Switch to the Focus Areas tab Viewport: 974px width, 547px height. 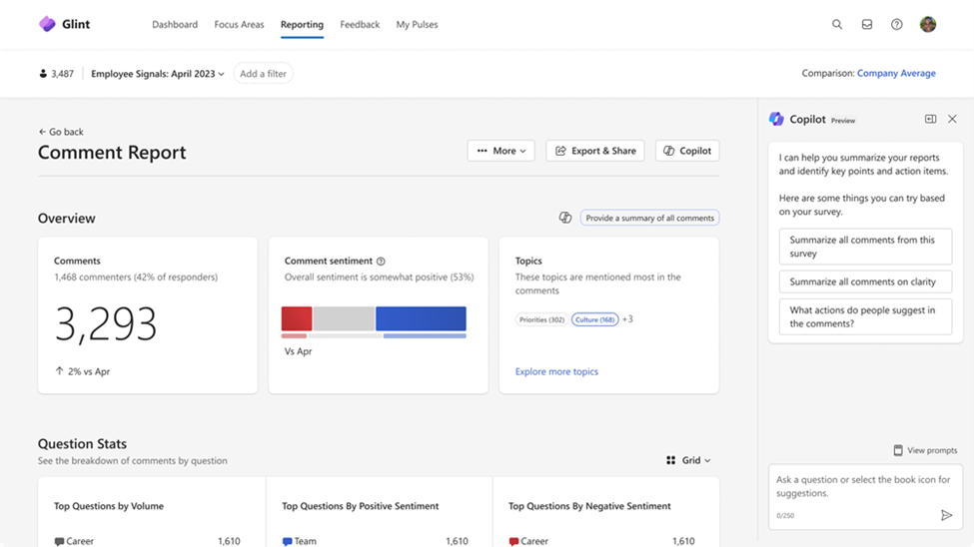[239, 24]
